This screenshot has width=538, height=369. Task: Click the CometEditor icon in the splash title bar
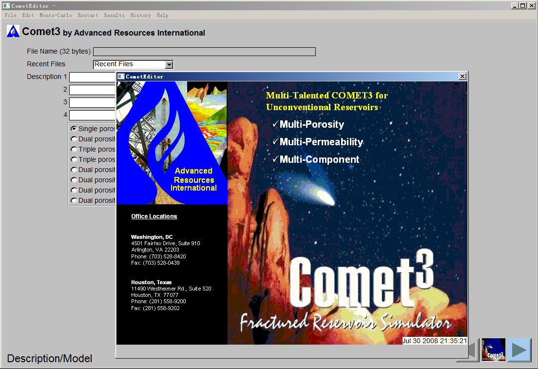[121, 77]
